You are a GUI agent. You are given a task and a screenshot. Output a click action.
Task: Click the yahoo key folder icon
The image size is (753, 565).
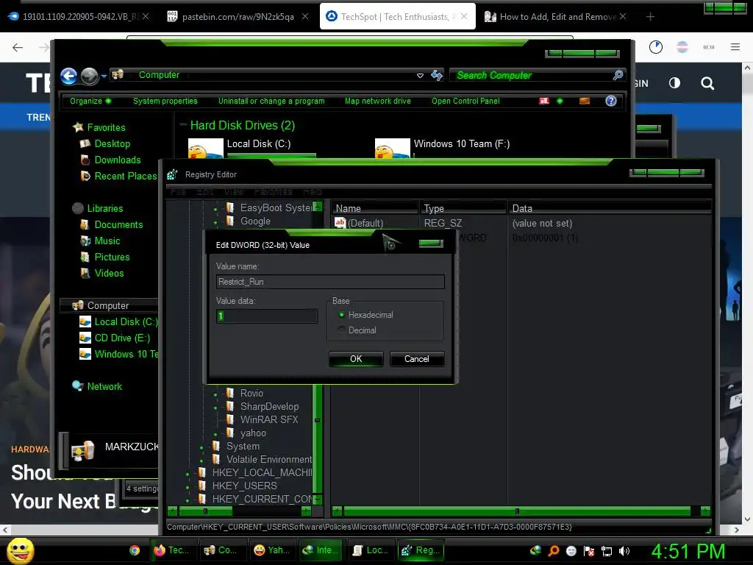click(x=230, y=433)
